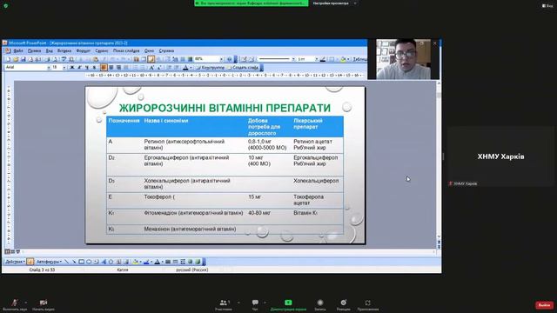Open the Формат menu
Viewport: 557px width, 313px height.
pos(84,51)
